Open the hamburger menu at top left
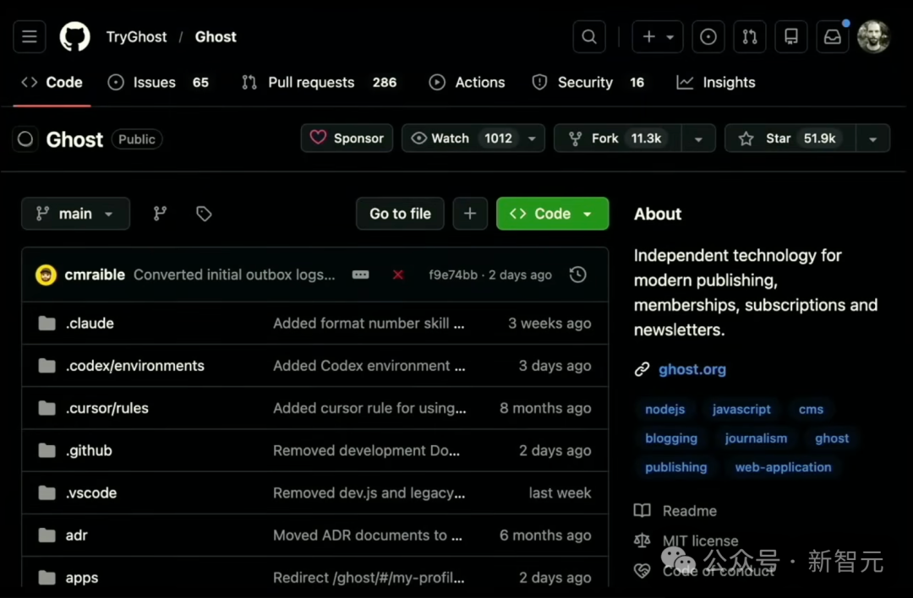The width and height of the screenshot is (913, 598). [x=29, y=36]
